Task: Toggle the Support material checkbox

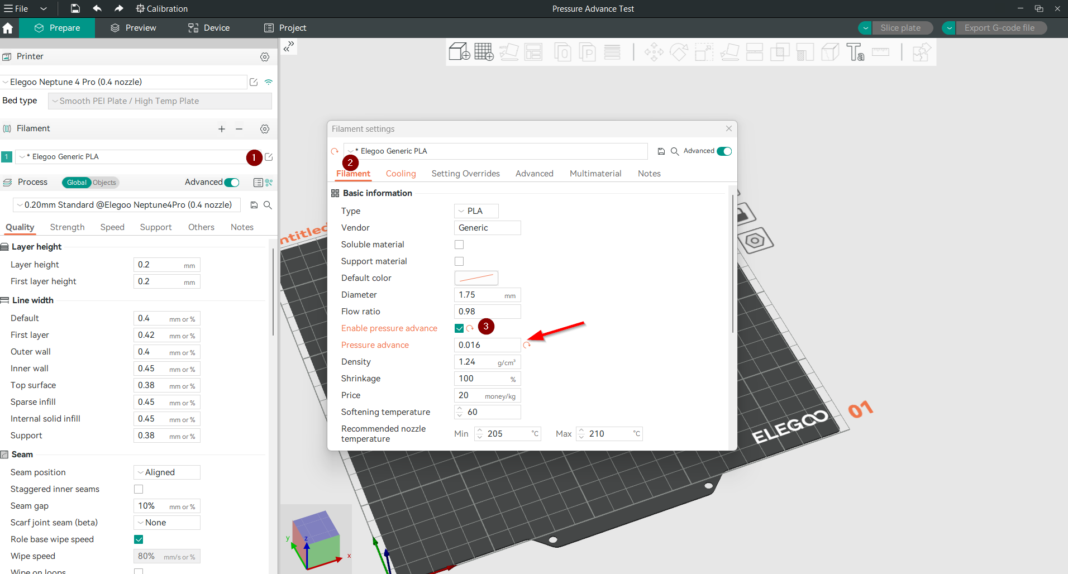Action: (459, 261)
